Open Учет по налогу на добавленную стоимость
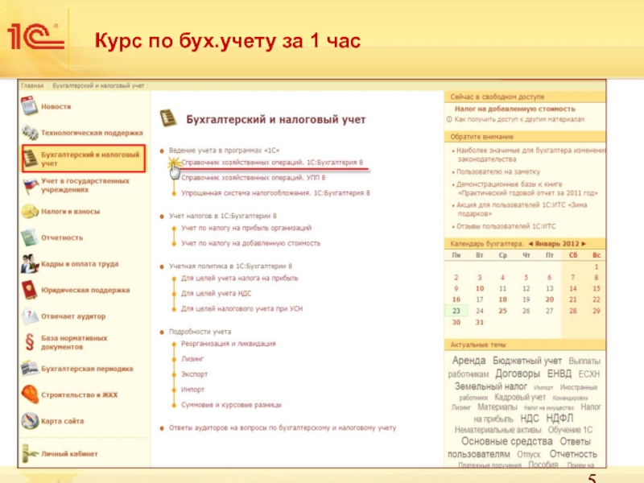This screenshot has height=483, width=644. click(x=250, y=243)
